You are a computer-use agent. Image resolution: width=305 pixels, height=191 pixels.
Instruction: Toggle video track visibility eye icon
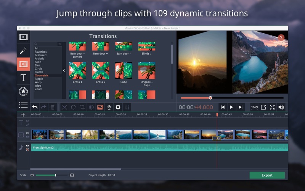point(27,133)
